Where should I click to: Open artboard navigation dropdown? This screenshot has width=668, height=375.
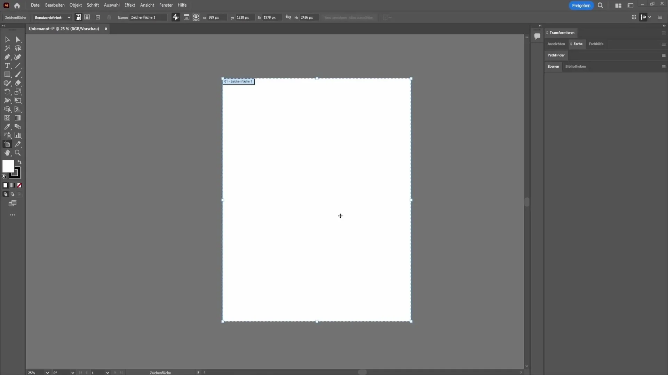[108, 373]
